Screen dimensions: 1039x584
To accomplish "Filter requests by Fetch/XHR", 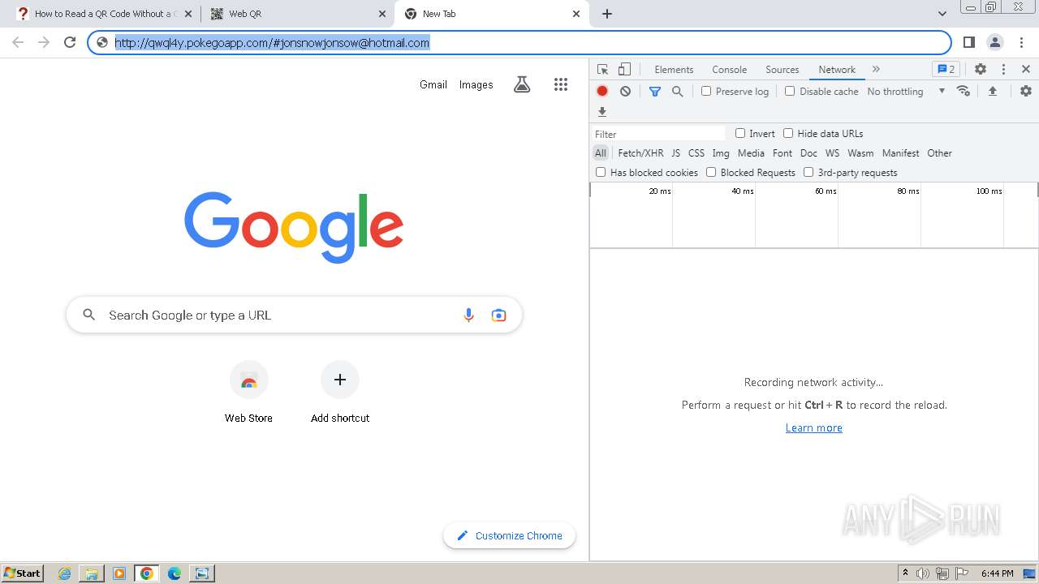I will pos(640,153).
